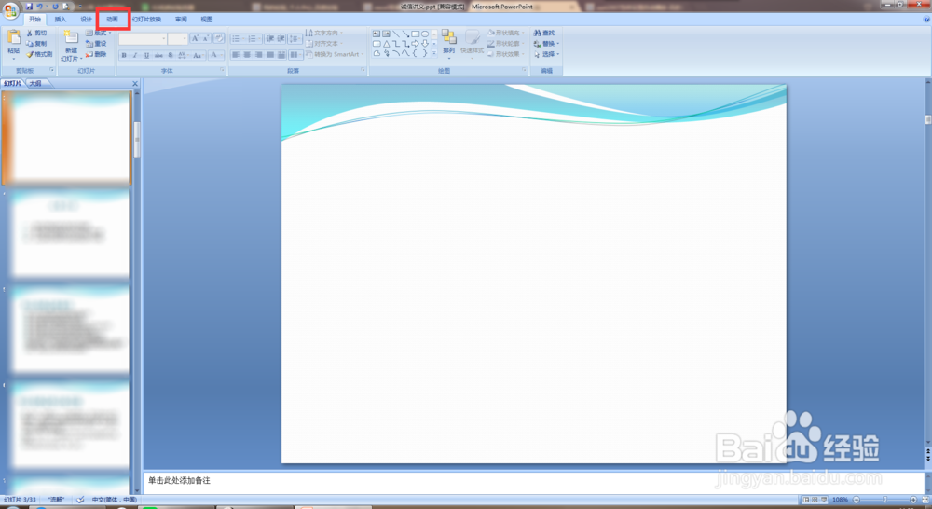This screenshot has width=932, height=509.
Task: Copy selection using 复制
Action: [x=36, y=44]
